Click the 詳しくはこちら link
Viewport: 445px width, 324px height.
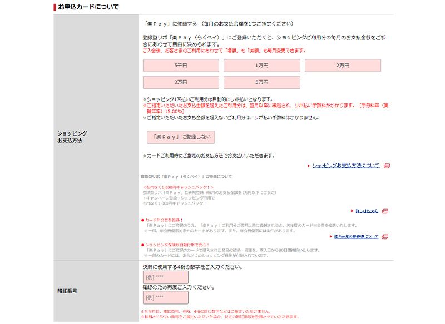pyautogui.click(x=368, y=211)
